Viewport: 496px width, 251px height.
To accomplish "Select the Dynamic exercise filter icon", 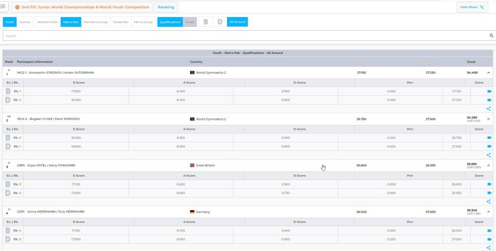I will [220, 22].
